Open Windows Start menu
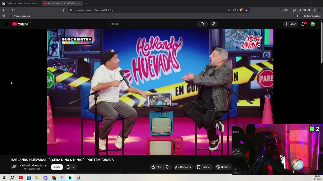The width and height of the screenshot is (323, 181). pos(4,178)
